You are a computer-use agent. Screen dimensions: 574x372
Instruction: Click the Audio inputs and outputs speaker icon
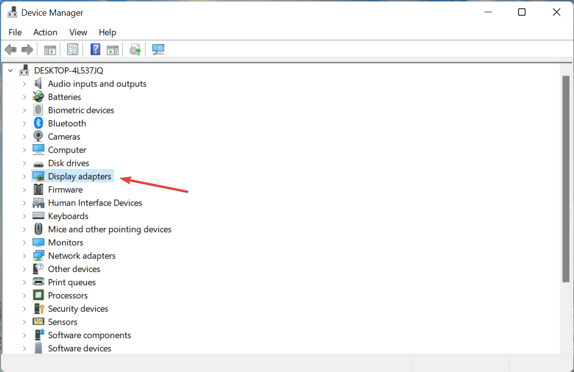[x=38, y=83]
